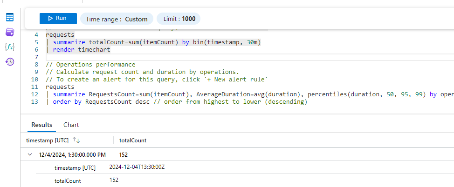
Task: Run the query
Action: tap(58, 19)
